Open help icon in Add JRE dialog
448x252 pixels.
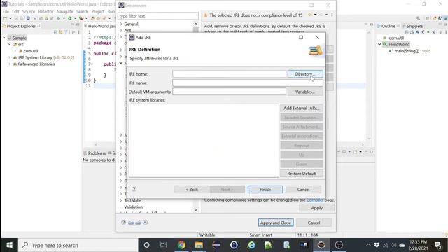pyautogui.click(x=134, y=189)
